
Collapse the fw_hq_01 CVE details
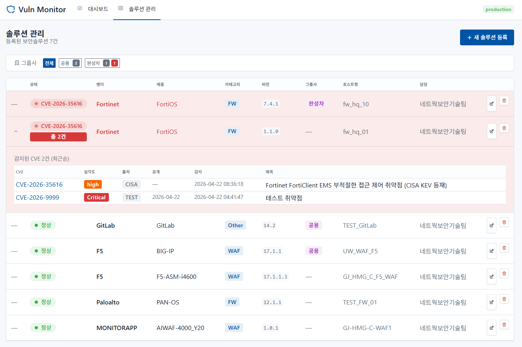coord(16,132)
